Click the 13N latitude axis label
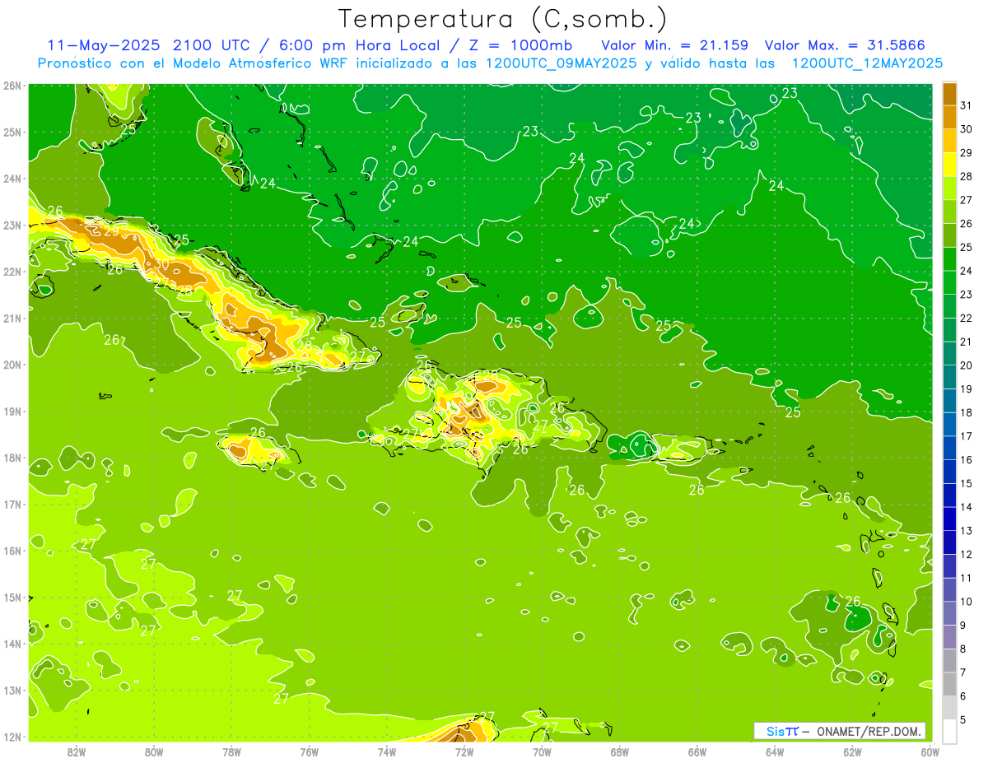This screenshot has height=763, width=988. [12, 690]
